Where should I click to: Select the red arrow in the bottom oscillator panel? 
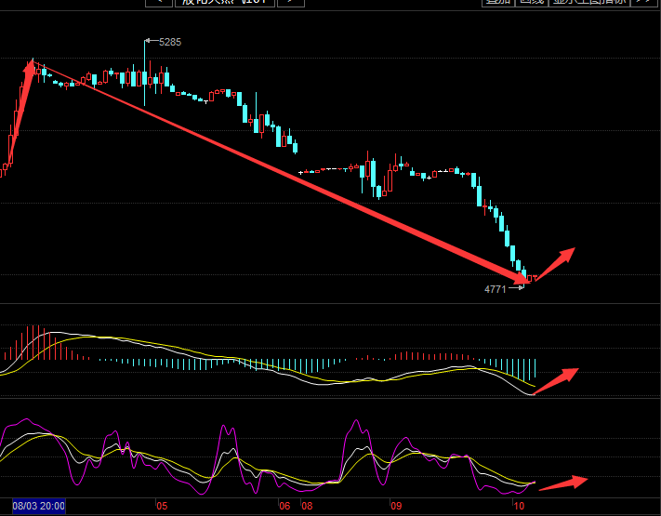coord(562,482)
